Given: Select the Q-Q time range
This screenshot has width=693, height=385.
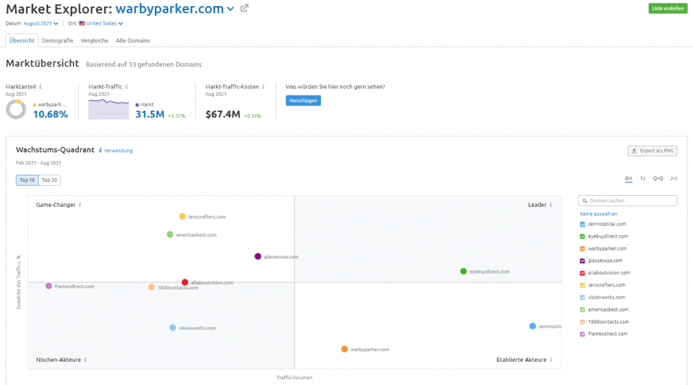Looking at the screenshot, I should tap(658, 178).
